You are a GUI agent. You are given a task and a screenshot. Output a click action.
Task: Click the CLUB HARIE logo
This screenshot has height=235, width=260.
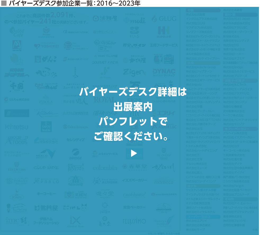[46, 168]
